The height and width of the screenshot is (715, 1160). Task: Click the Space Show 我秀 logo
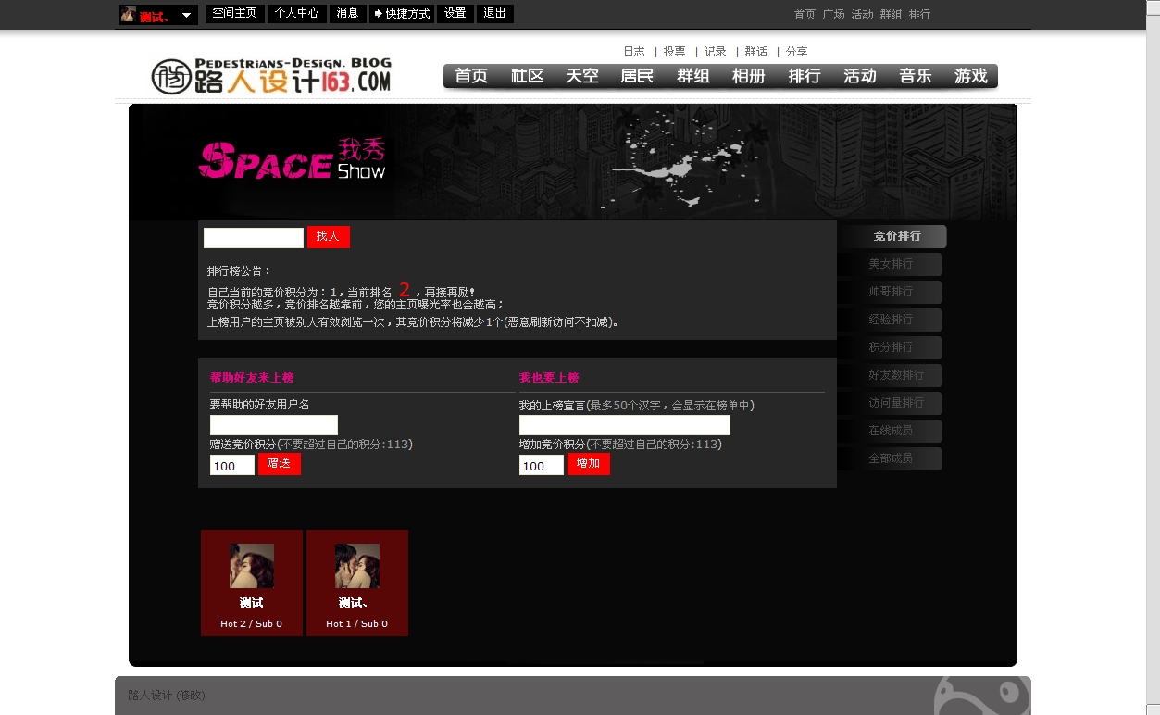click(x=292, y=159)
